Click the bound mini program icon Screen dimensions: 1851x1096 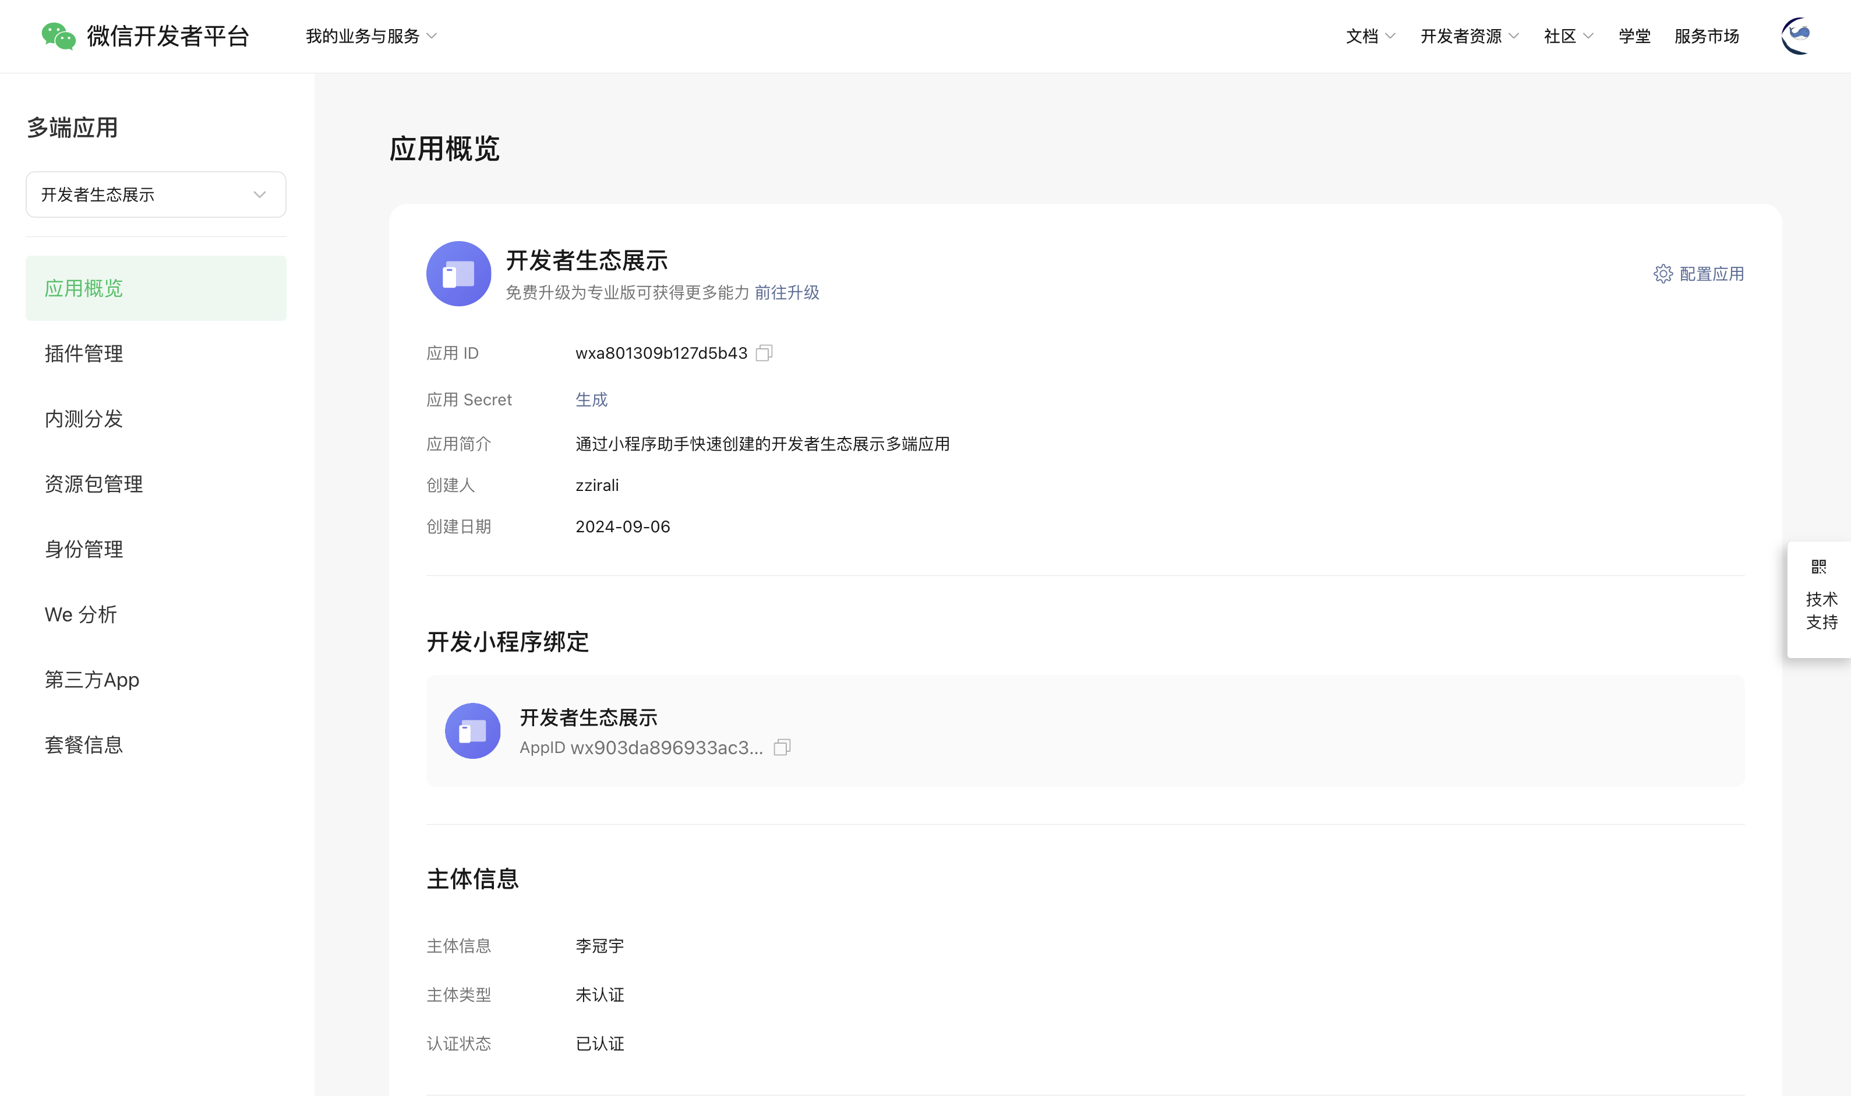tap(473, 730)
